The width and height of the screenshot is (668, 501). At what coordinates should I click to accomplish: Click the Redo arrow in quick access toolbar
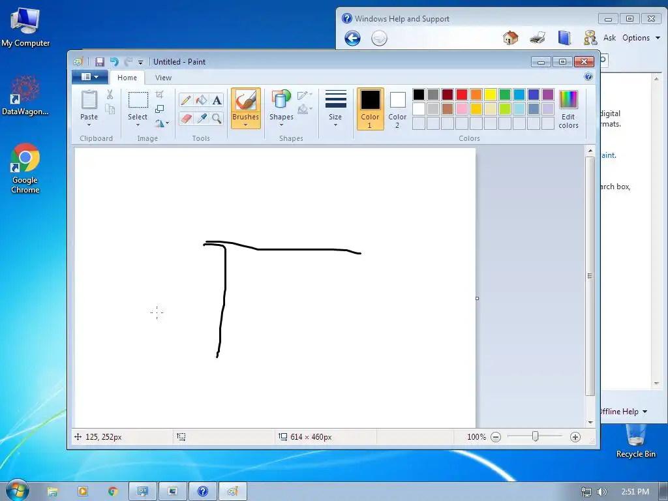[129, 62]
